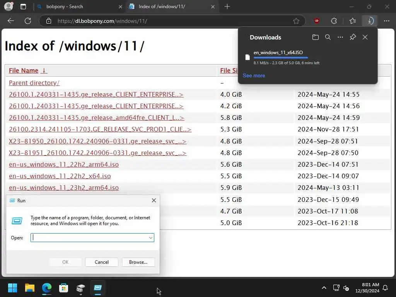Click the address bar URL
The width and height of the screenshot is (396, 297).
point(102,21)
